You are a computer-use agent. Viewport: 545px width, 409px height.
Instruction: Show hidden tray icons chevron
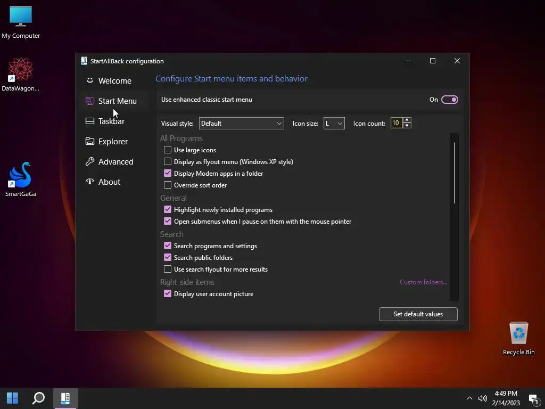469,398
